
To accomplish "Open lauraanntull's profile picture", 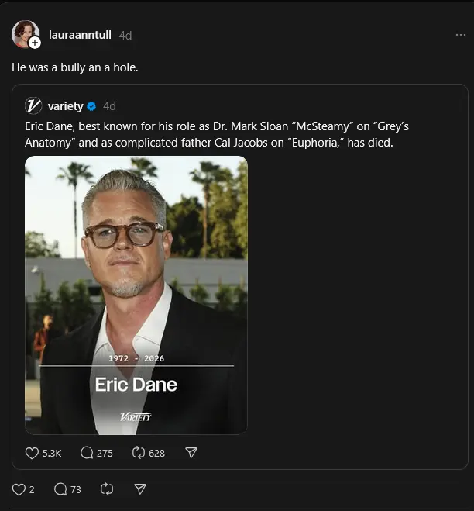I will pyautogui.click(x=23, y=33).
